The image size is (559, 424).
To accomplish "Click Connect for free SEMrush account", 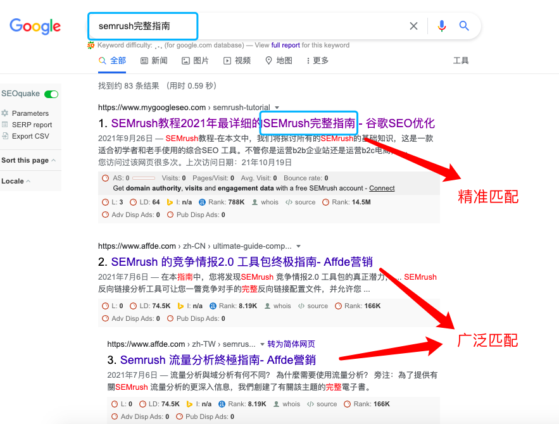I will coord(382,188).
